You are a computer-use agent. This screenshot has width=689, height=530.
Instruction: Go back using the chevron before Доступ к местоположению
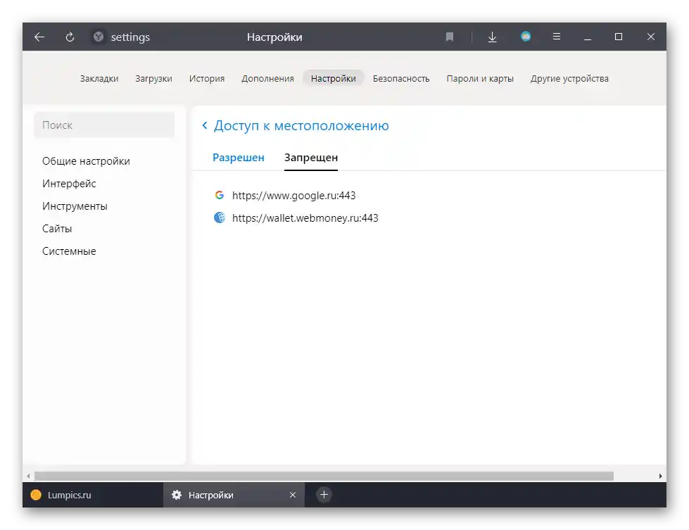pyautogui.click(x=205, y=125)
